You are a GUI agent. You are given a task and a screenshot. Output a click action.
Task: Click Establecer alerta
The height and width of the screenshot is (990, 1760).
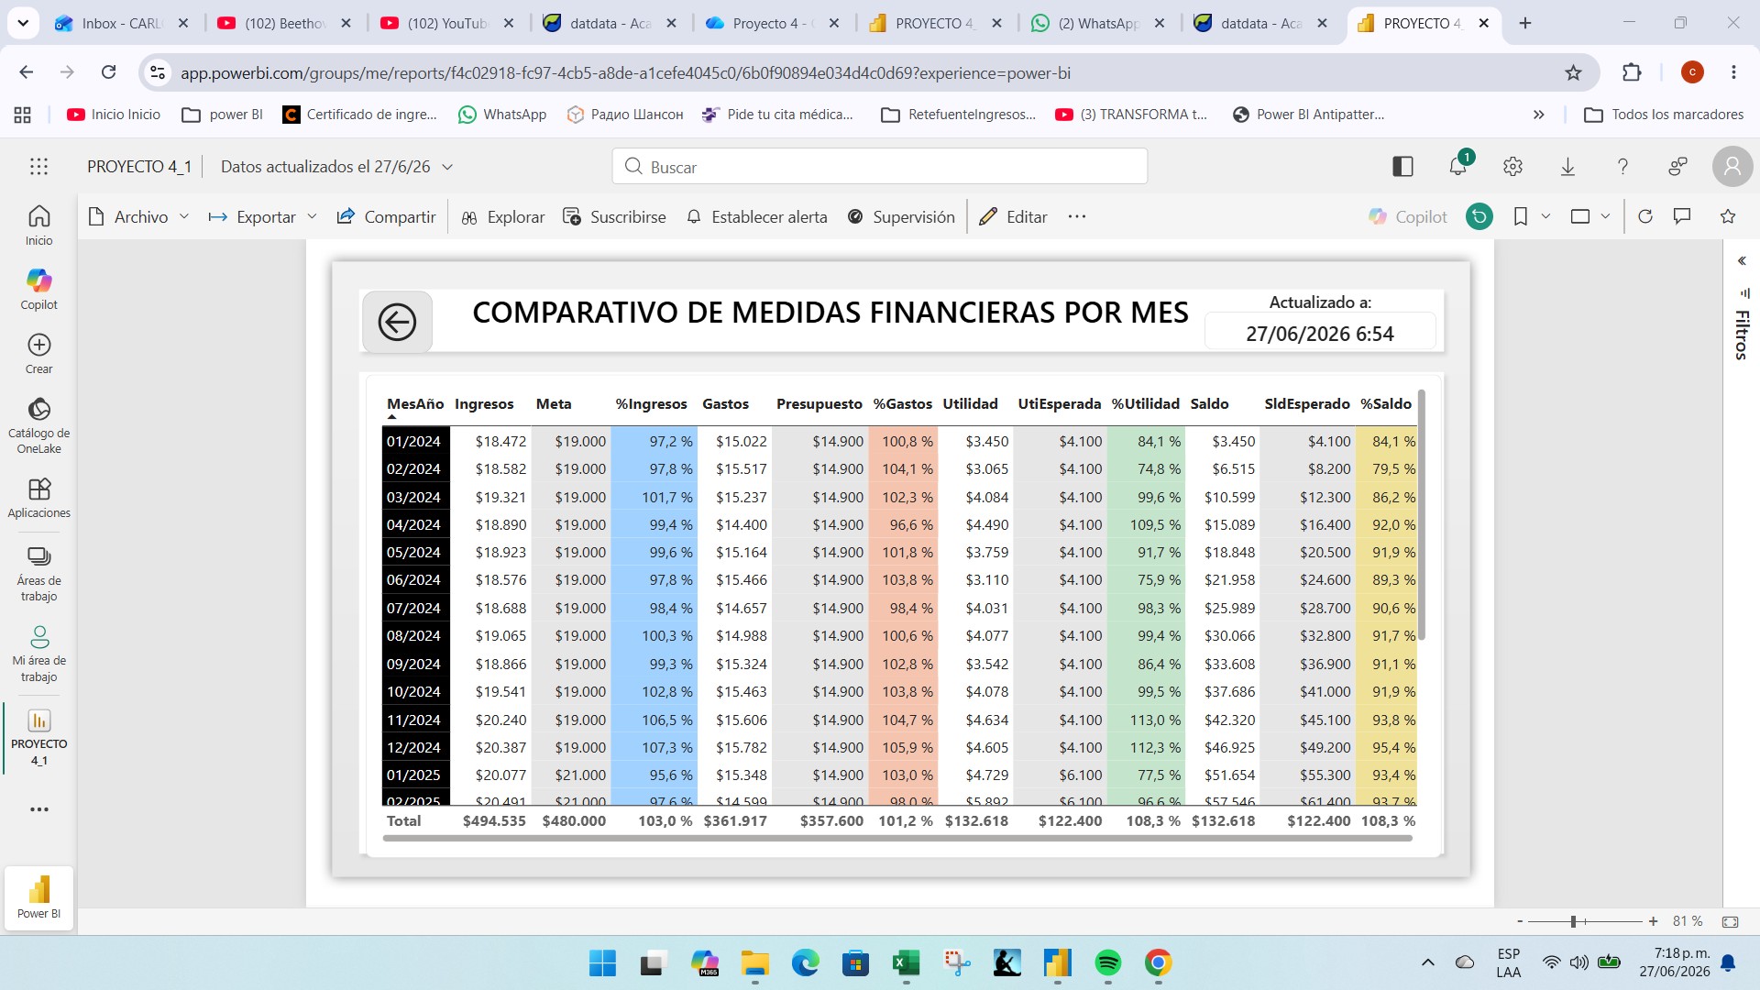point(756,216)
